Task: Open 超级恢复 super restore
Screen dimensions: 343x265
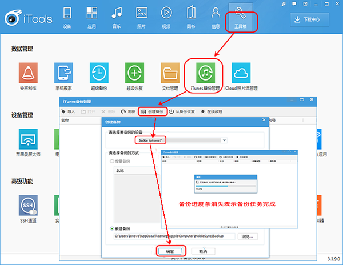Action: [134, 77]
